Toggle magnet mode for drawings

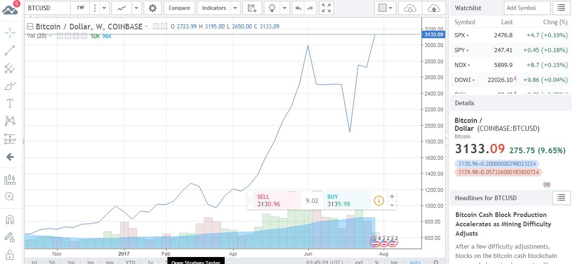(x=10, y=219)
